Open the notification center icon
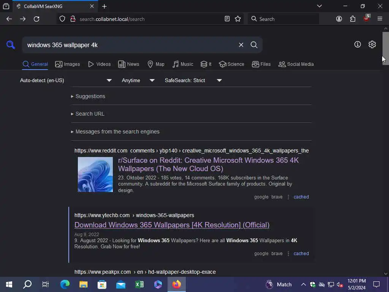Screen dimensions: 389x292 [376, 284]
